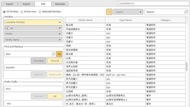Click the Find Next button

pos(39,61)
